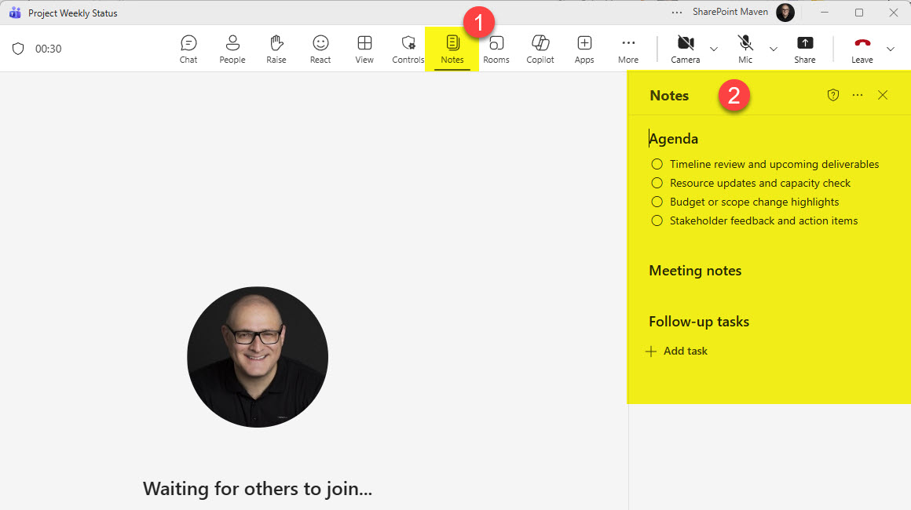Click the title bar ellipsis menu
The image size is (911, 510).
tap(677, 13)
